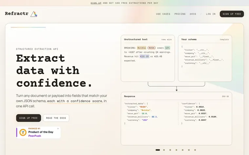The width and height of the screenshot is (249, 155).
Task: Click the Refractr prism logo icon
Action: [x=34, y=14]
